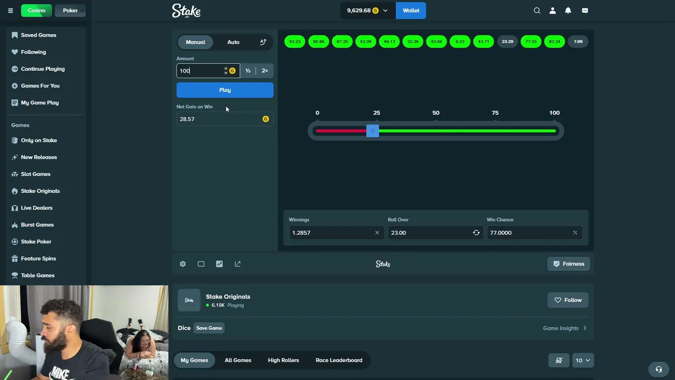The width and height of the screenshot is (675, 380).
Task: Open live stats chart icon
Action: click(x=219, y=264)
